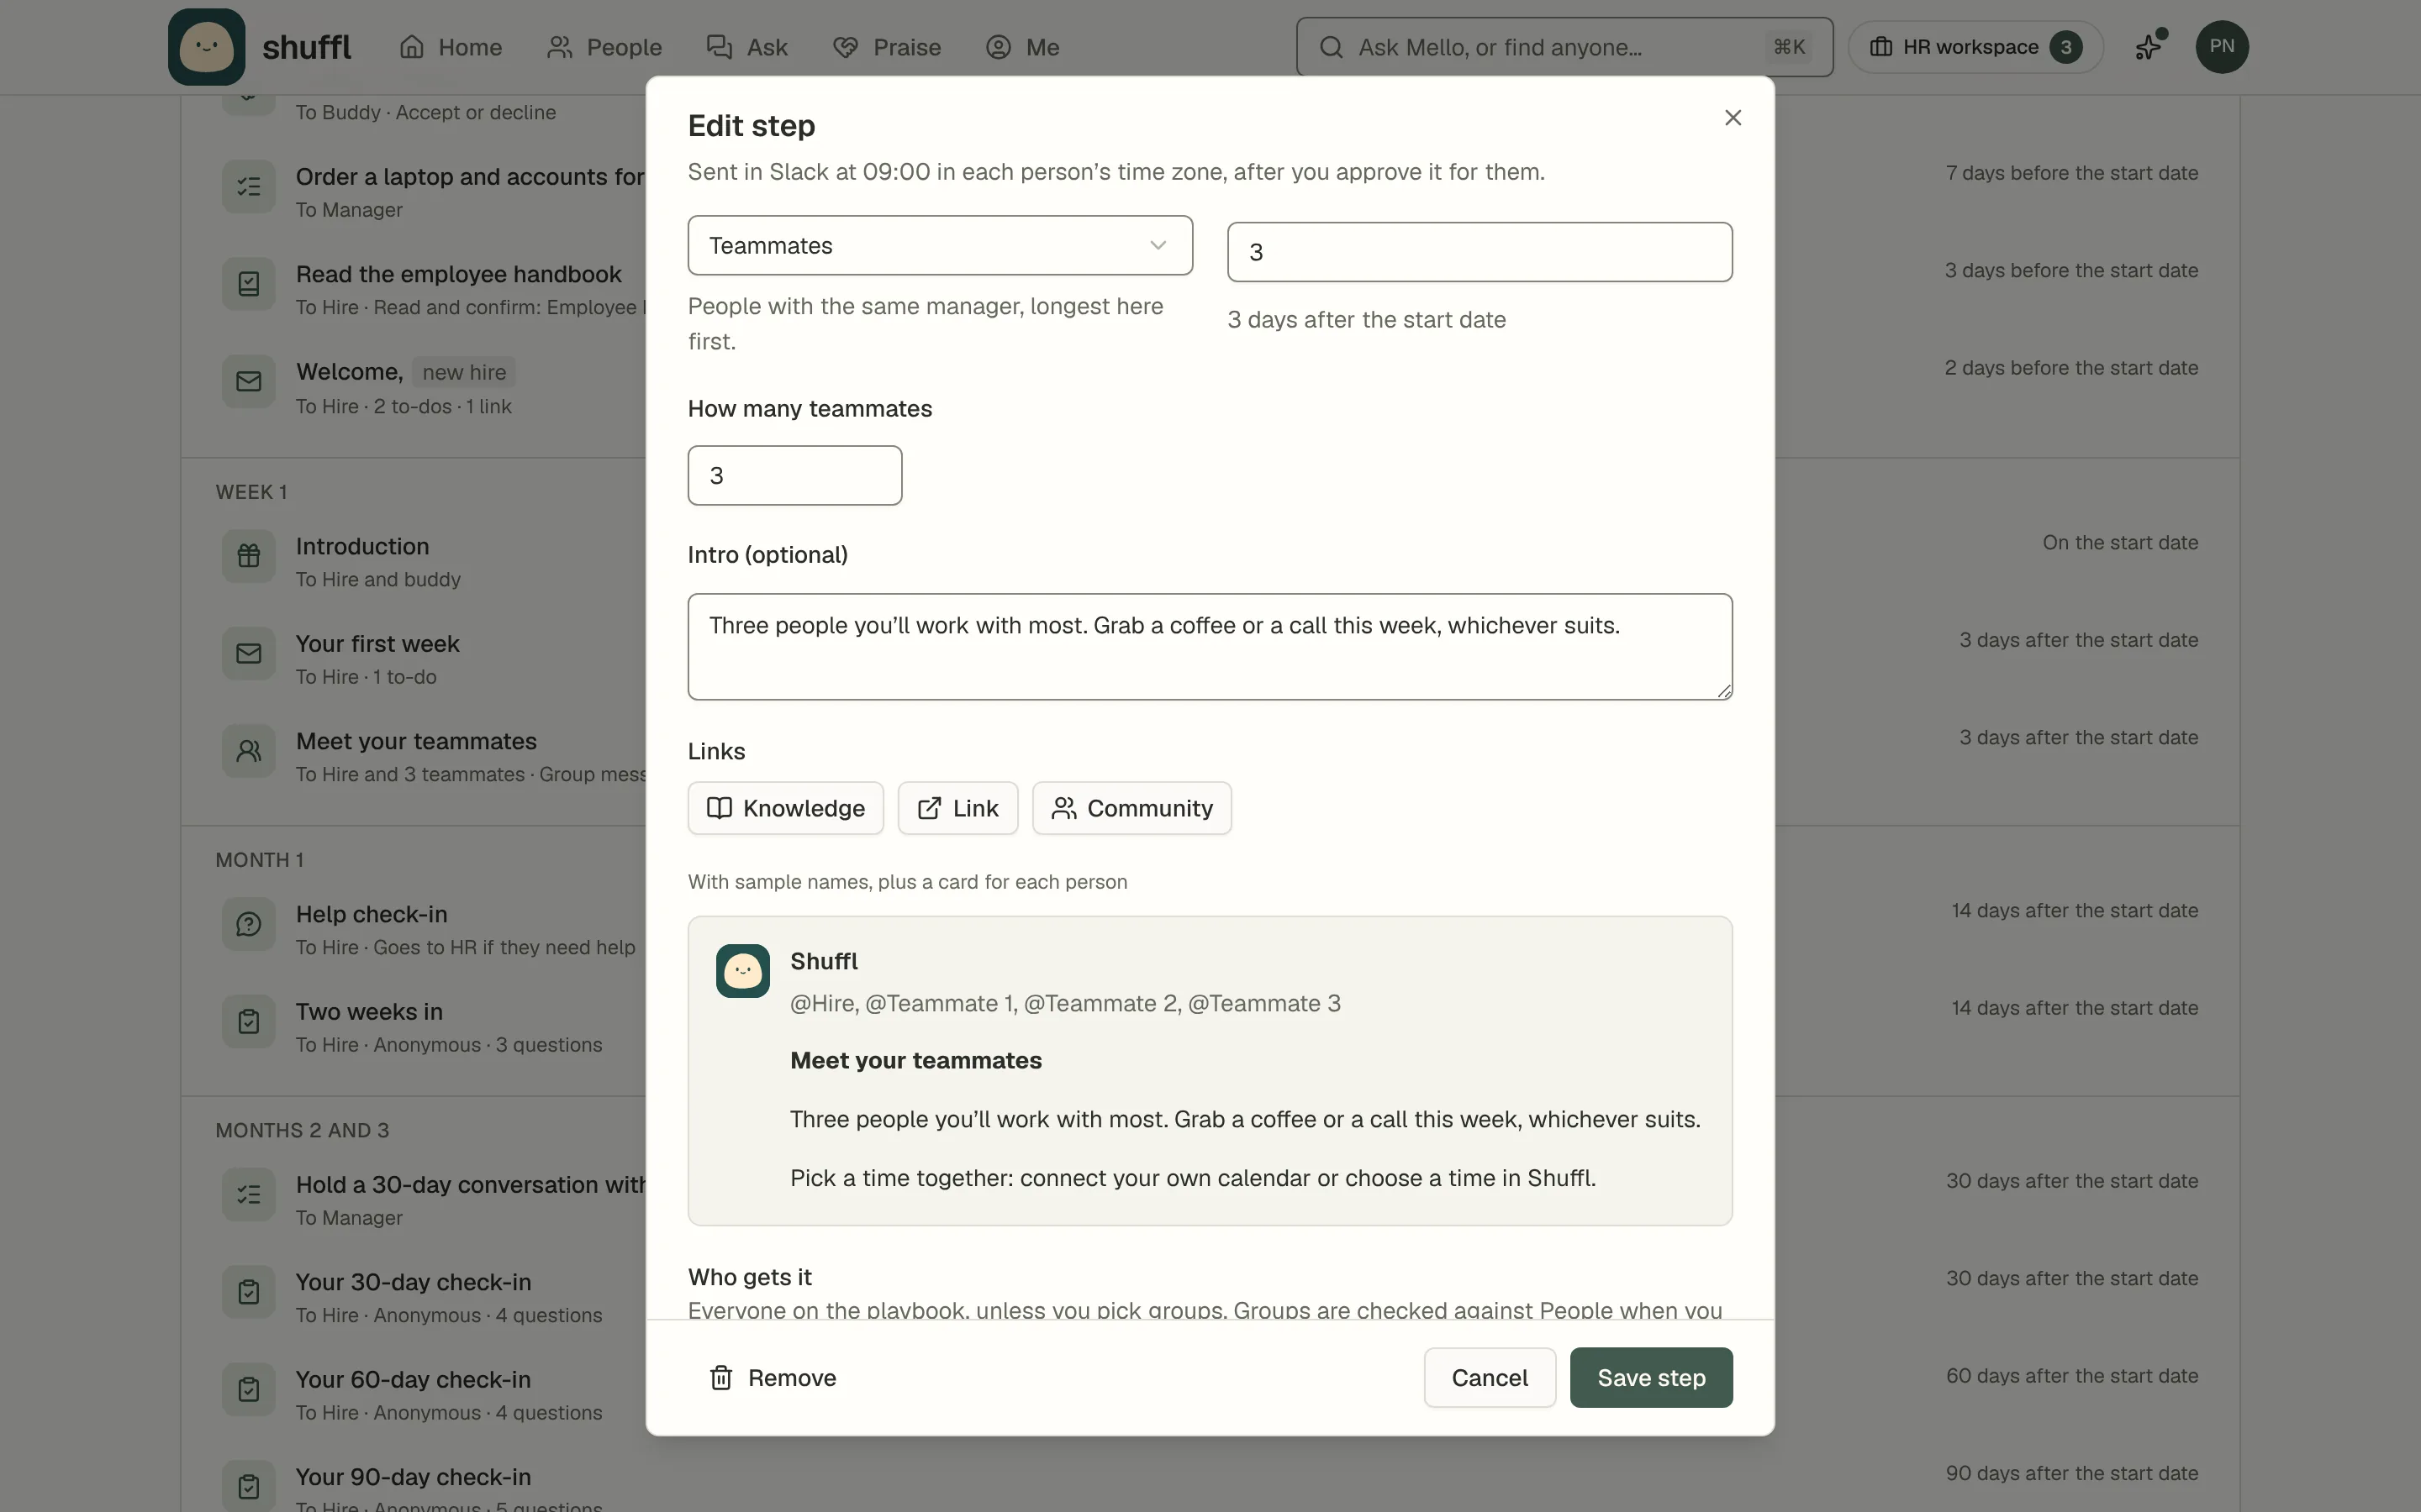Image resolution: width=2421 pixels, height=1512 pixels.
Task: Click the Intro text area
Action: 1210,647
